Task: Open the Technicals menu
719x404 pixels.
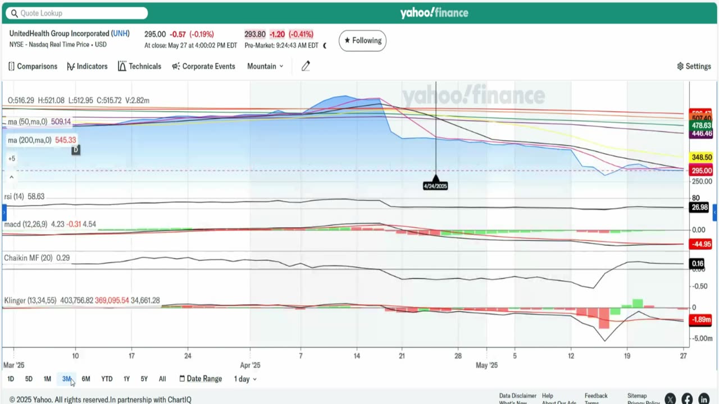Action: (x=139, y=66)
